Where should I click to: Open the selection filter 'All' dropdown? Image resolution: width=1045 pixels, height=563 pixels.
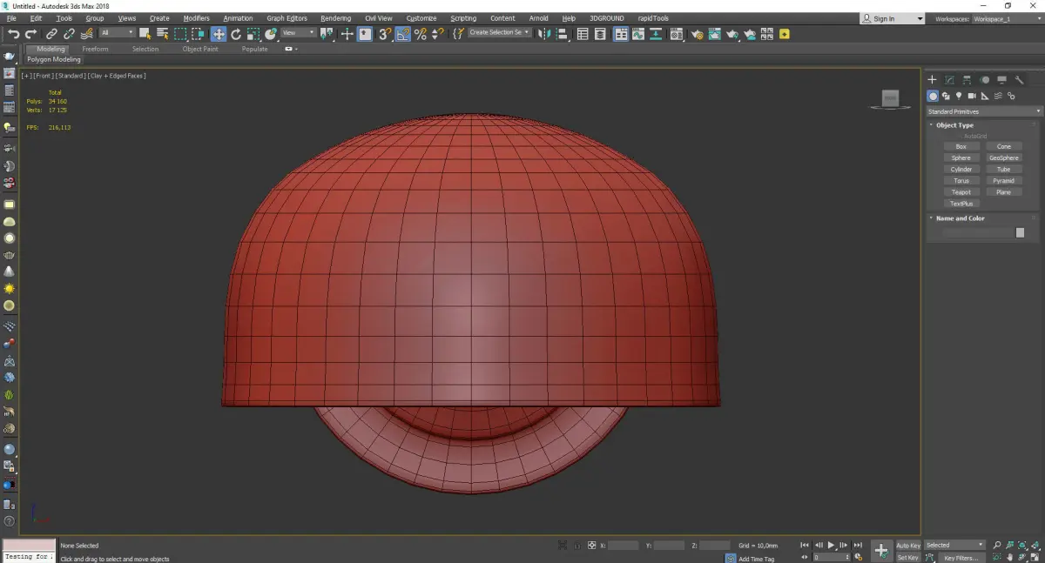117,33
